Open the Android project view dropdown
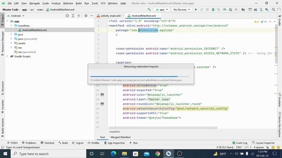Screen dimensions: 282x158 (16, 16)
